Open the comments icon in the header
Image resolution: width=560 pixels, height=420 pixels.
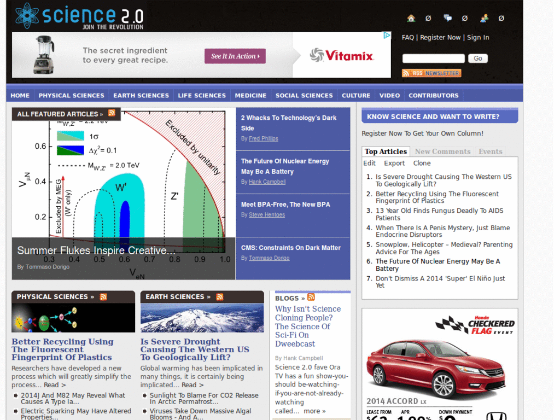point(447,17)
